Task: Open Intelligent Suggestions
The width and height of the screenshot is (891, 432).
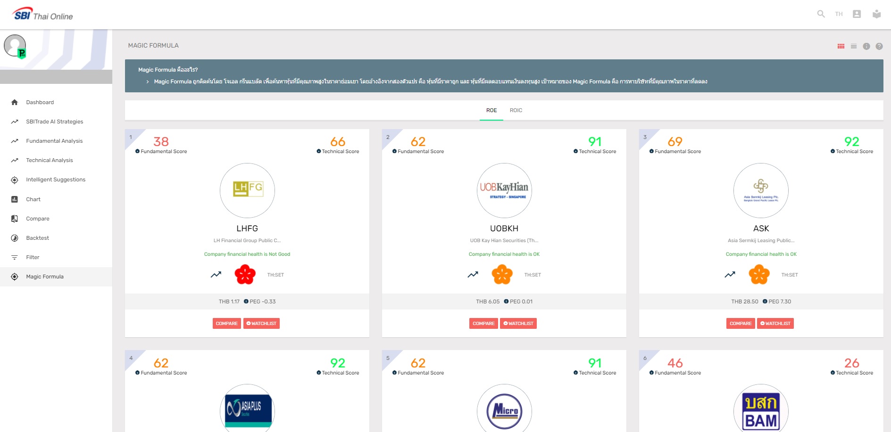Action: click(56, 179)
